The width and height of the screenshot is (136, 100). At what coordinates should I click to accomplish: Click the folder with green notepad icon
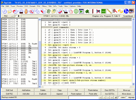[54, 11]
